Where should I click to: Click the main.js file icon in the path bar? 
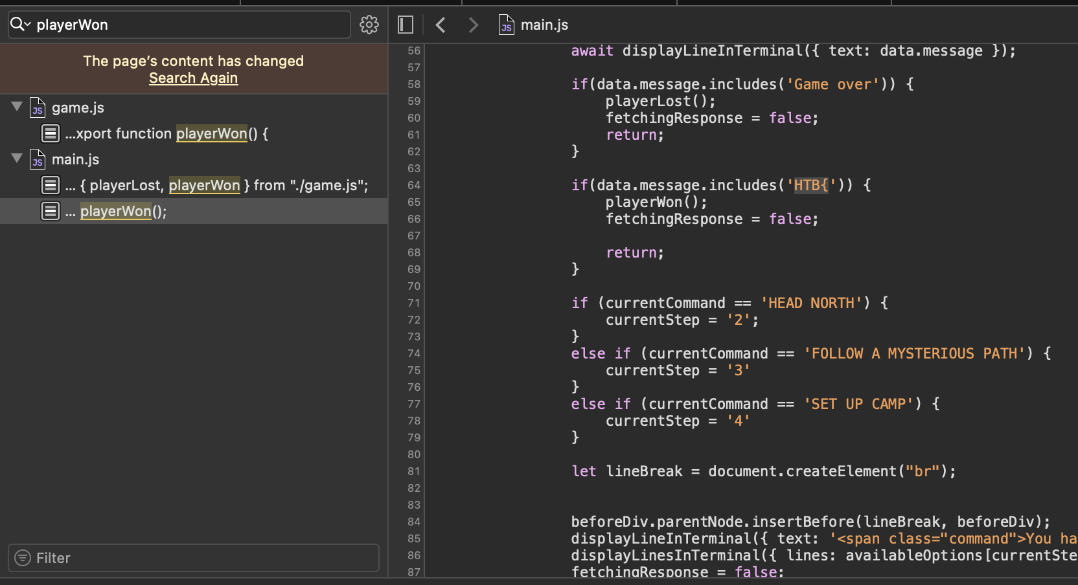click(506, 25)
